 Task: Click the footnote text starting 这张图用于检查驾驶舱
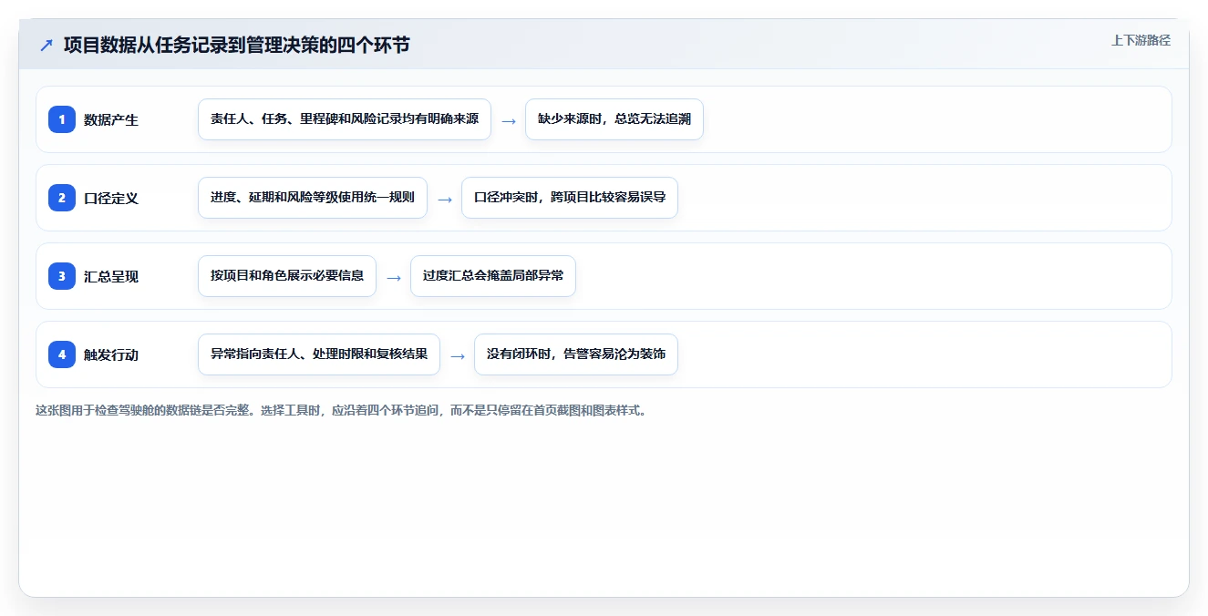(x=341, y=410)
